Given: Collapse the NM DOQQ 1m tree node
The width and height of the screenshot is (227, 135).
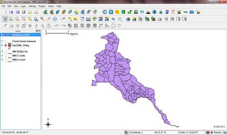Looking at the screenshot, I should click(2, 52).
